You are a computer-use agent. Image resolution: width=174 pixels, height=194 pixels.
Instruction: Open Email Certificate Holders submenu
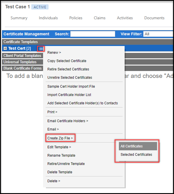(68, 121)
